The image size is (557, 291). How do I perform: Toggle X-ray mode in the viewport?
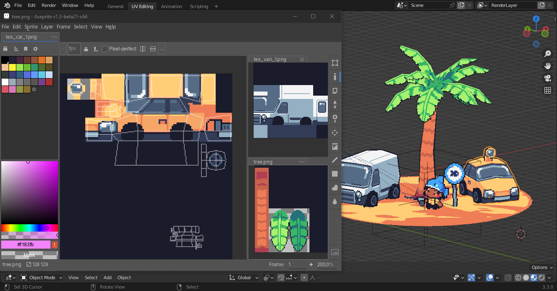(x=508, y=277)
